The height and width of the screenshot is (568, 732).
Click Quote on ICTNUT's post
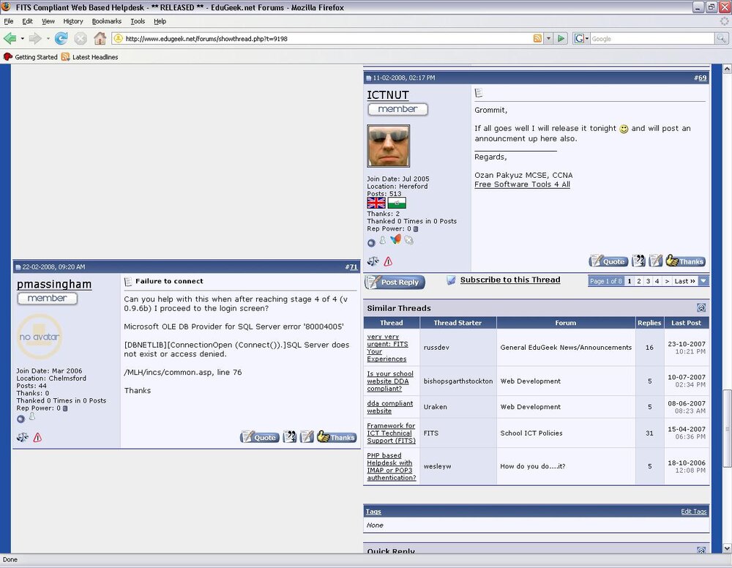pos(608,261)
